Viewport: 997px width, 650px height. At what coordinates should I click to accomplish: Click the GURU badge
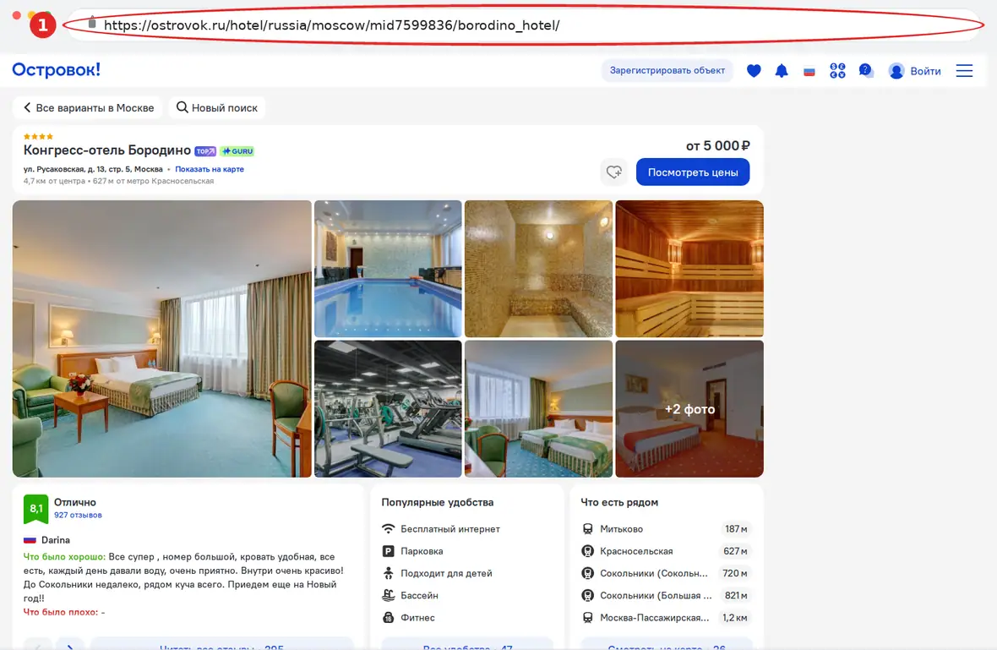237,151
